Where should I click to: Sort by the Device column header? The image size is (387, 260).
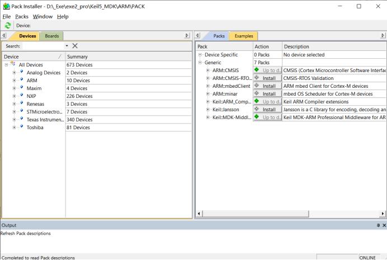point(34,56)
